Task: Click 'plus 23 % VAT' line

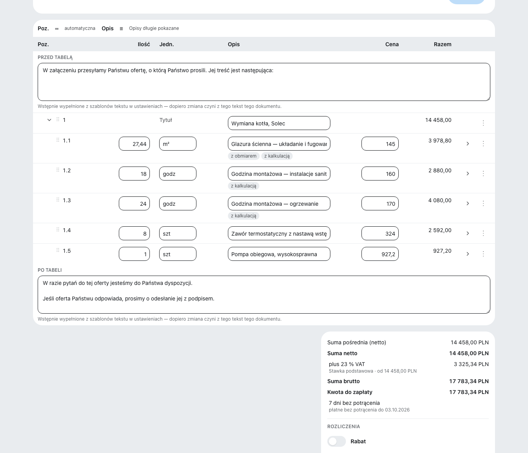Action: coord(347,364)
